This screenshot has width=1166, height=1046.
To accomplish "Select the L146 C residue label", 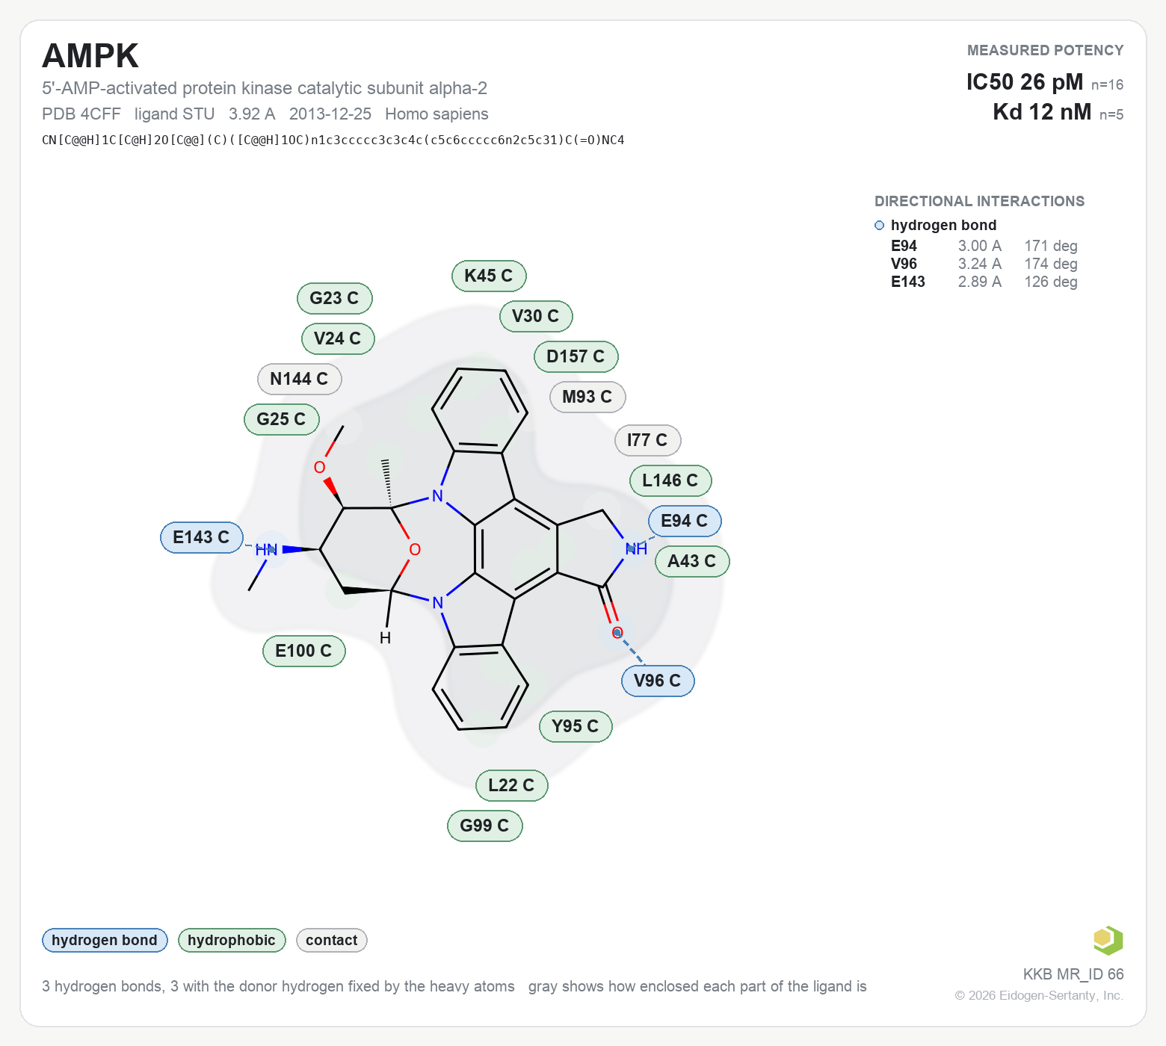I will click(670, 480).
